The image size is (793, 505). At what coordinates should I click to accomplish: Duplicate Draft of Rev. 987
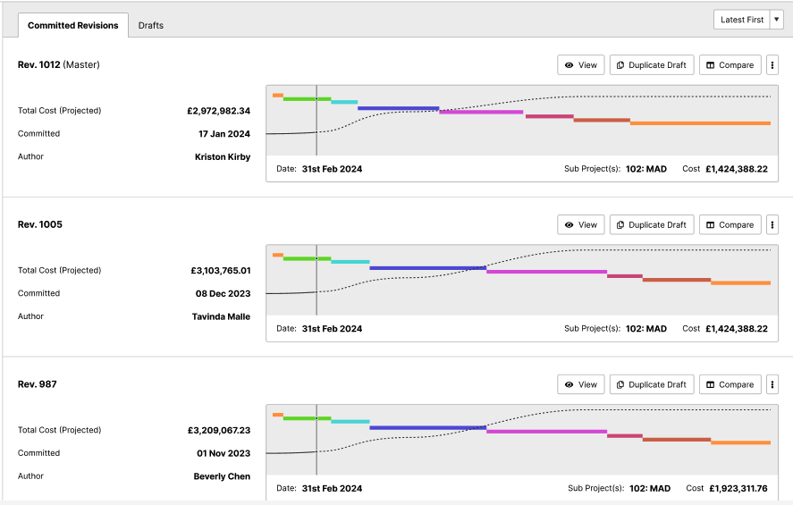point(651,384)
